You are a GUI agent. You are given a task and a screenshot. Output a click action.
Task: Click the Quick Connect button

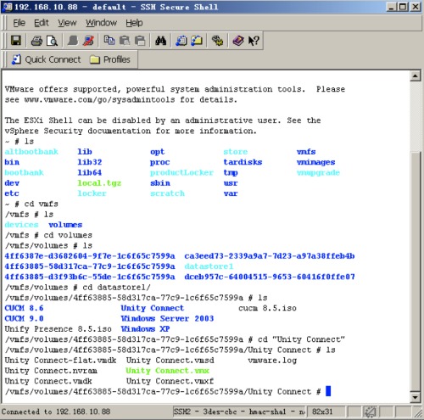click(47, 59)
